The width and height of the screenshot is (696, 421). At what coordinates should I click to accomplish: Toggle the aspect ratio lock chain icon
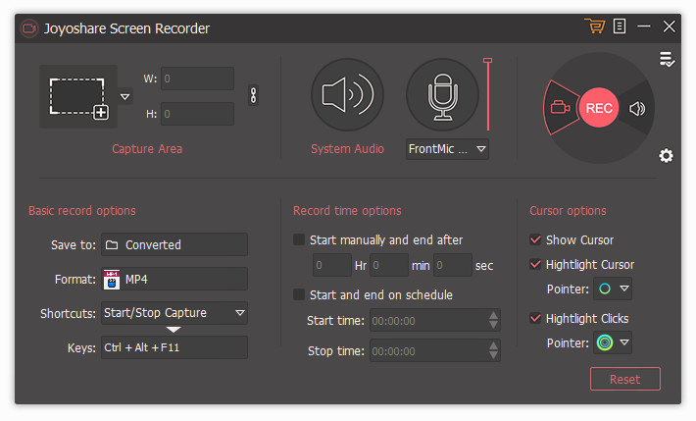coord(253,95)
